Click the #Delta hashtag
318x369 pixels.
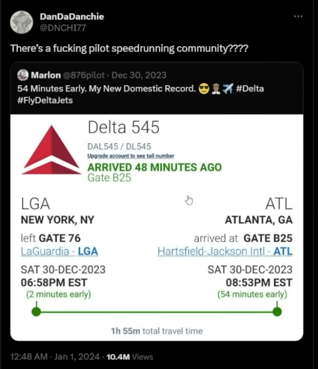(x=250, y=88)
